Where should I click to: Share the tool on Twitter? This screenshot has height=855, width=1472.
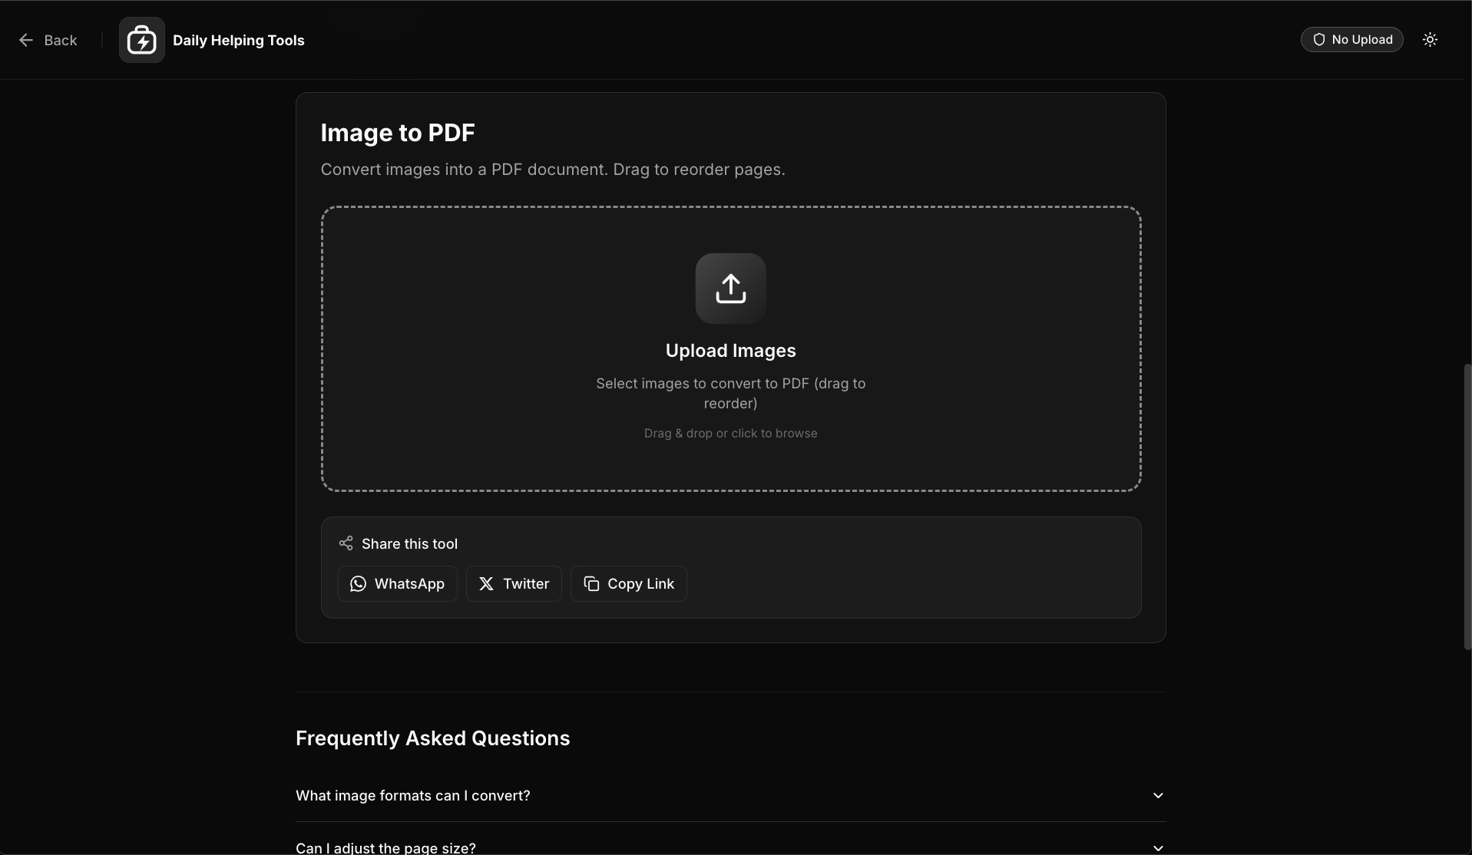pyautogui.click(x=514, y=583)
